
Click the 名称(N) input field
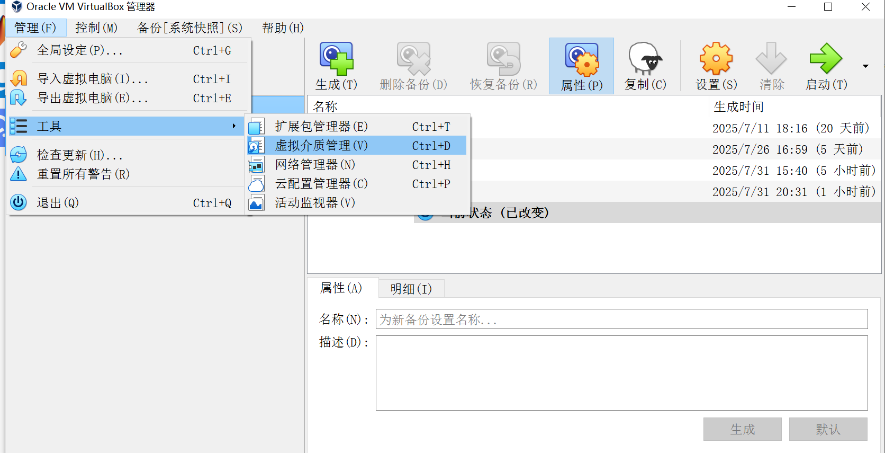coord(621,319)
